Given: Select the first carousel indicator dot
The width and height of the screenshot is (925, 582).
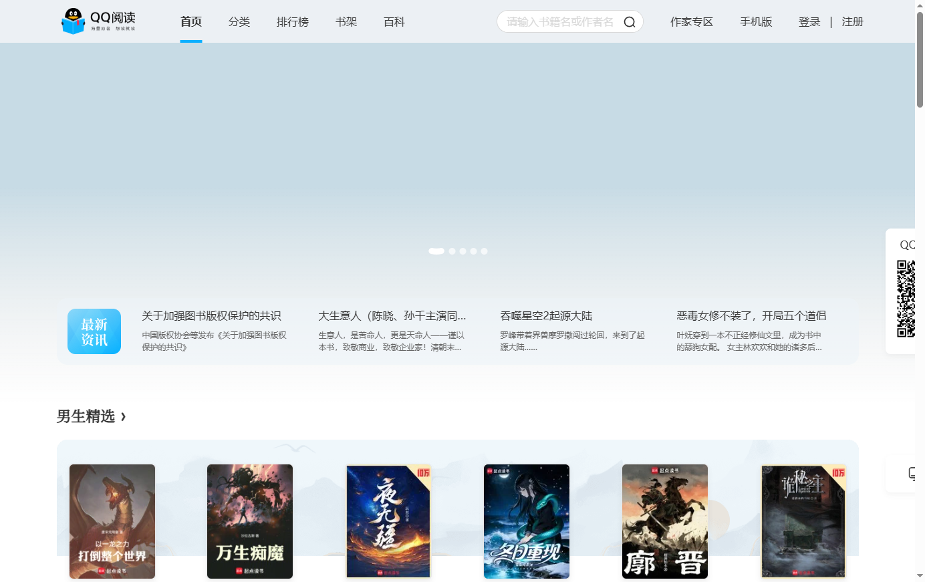Looking at the screenshot, I should coord(436,251).
